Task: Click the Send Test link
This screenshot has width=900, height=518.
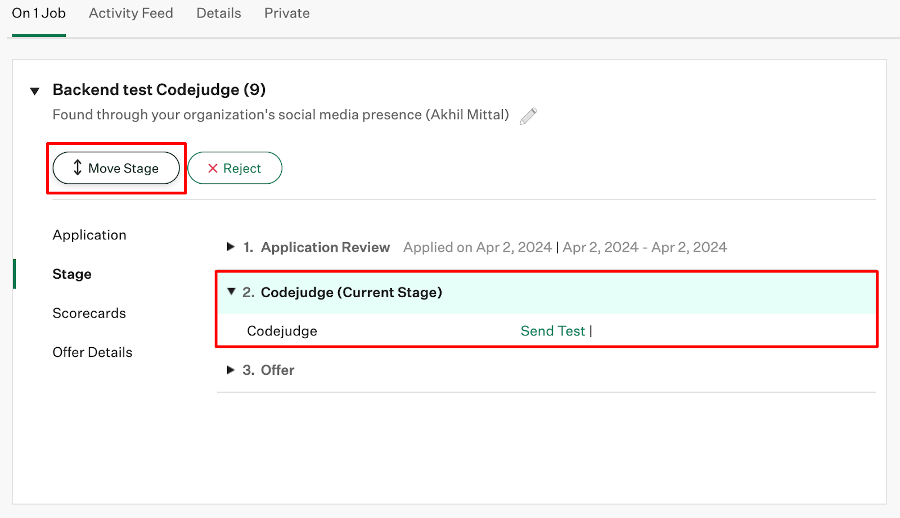Action: 553,331
